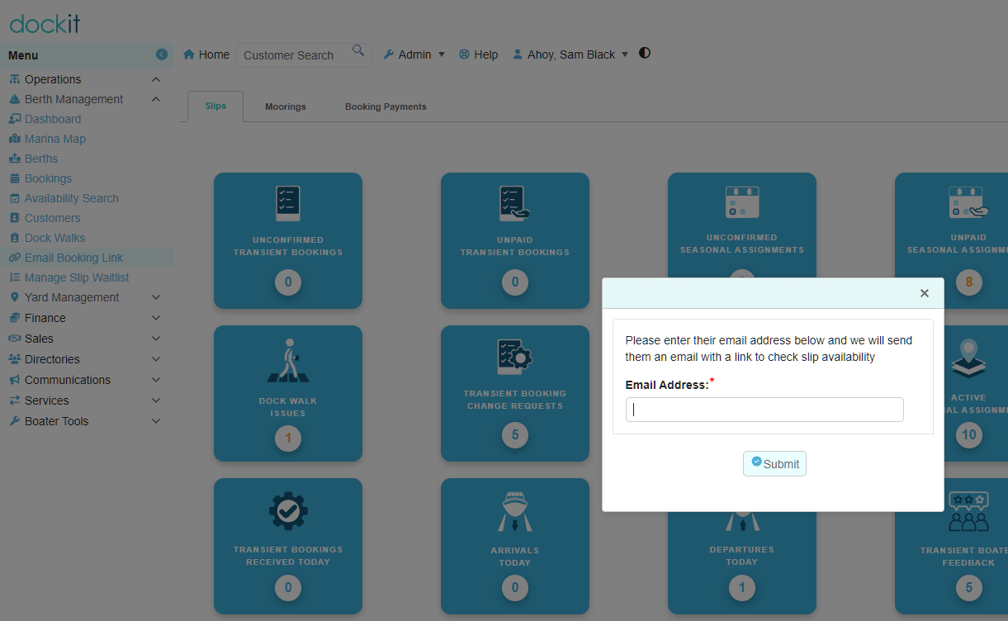Open Dashboard in the sidebar
Viewport: 1008px width, 621px height.
(53, 119)
